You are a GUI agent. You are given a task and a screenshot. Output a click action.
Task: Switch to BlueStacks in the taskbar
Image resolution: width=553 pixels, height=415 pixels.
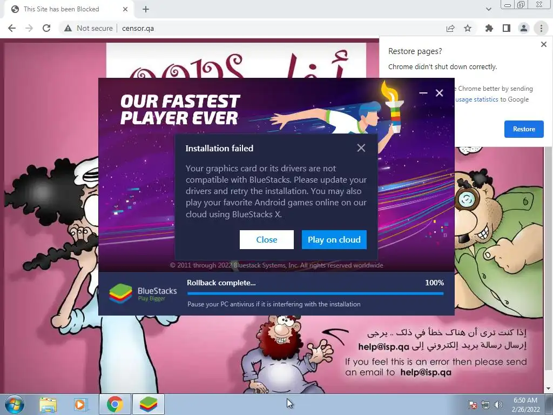click(x=149, y=404)
